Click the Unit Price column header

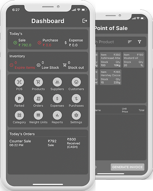(125, 110)
